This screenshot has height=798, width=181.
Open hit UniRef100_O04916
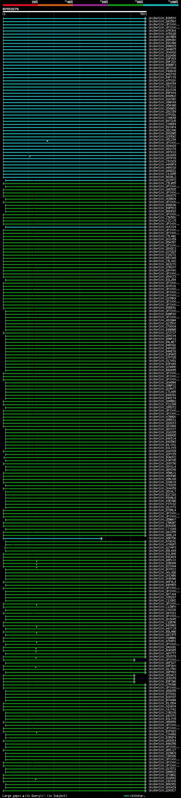(x=162, y=52)
